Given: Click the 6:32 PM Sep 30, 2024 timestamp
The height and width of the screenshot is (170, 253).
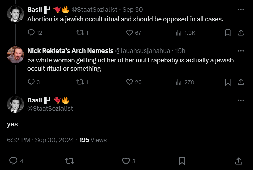Looking at the screenshot, I should [x=40, y=140].
